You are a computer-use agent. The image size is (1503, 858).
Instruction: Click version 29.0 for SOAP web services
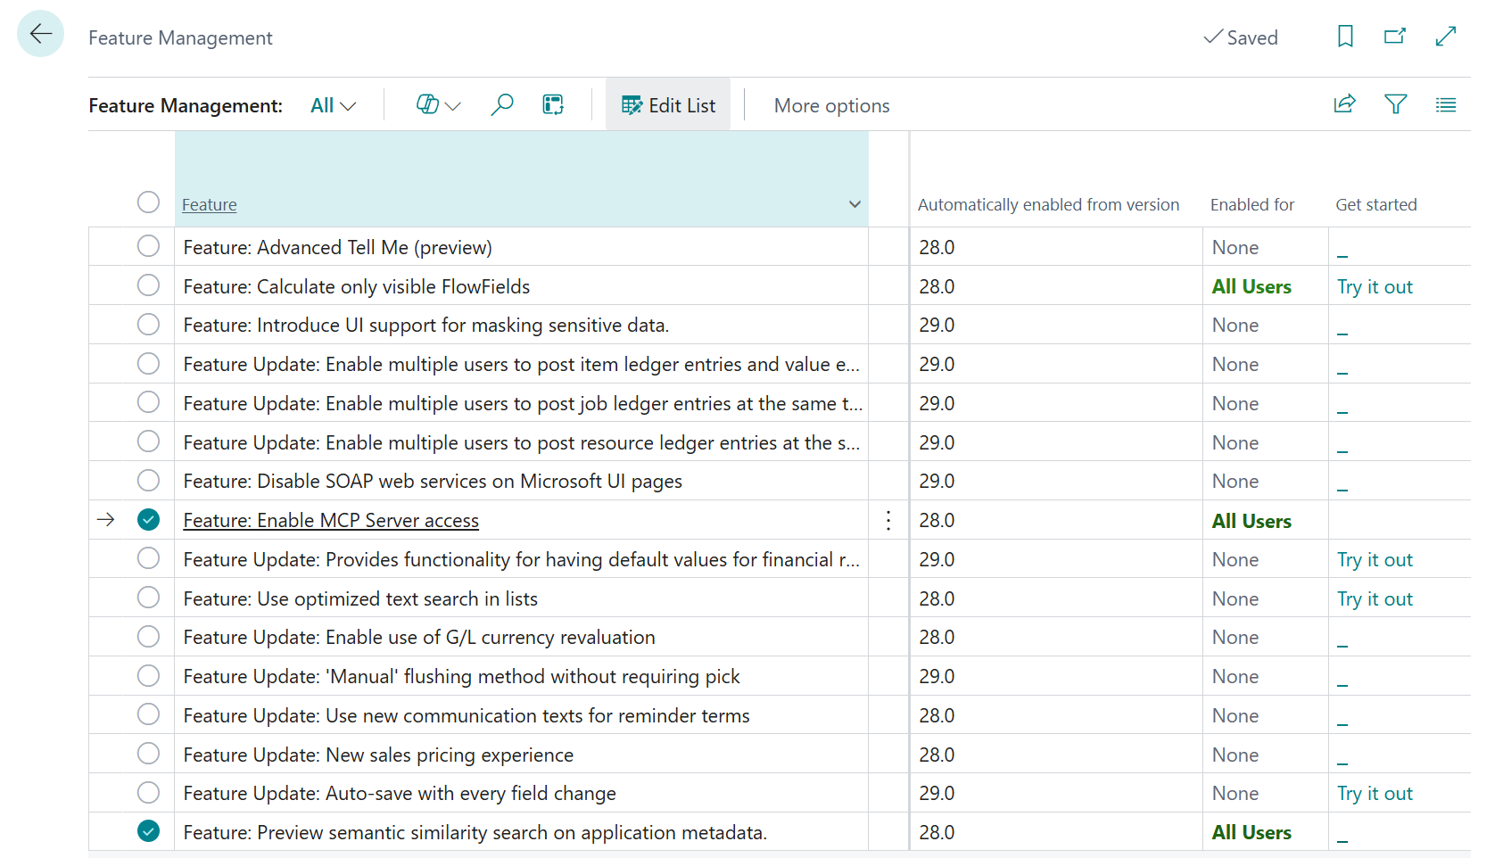pos(937,481)
